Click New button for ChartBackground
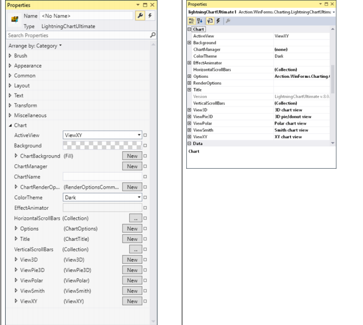Viewport: 363px width, 325px height. (x=132, y=156)
